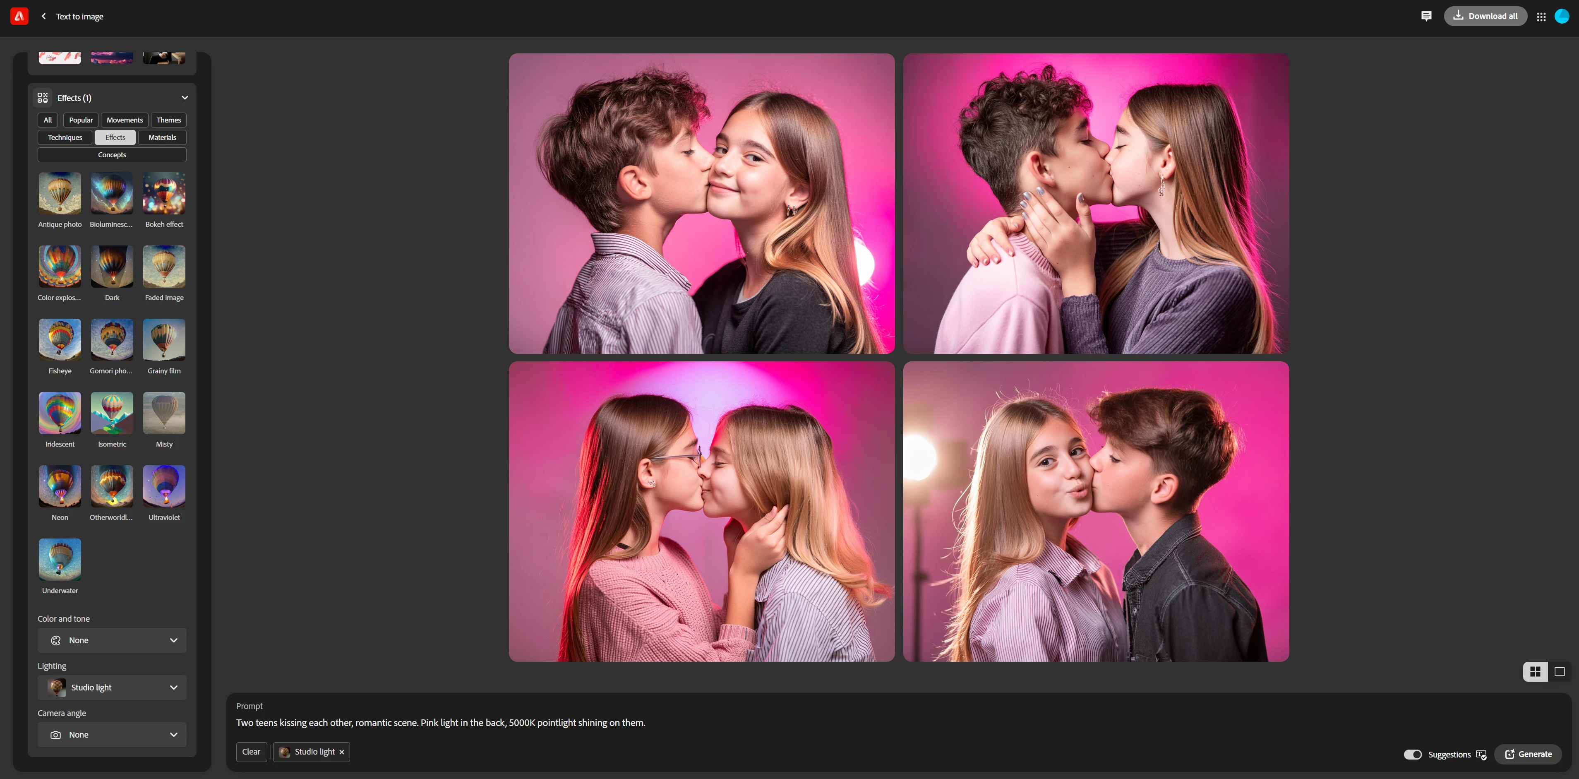Switch to single image view icon
Viewport: 1579px width, 779px height.
point(1560,672)
